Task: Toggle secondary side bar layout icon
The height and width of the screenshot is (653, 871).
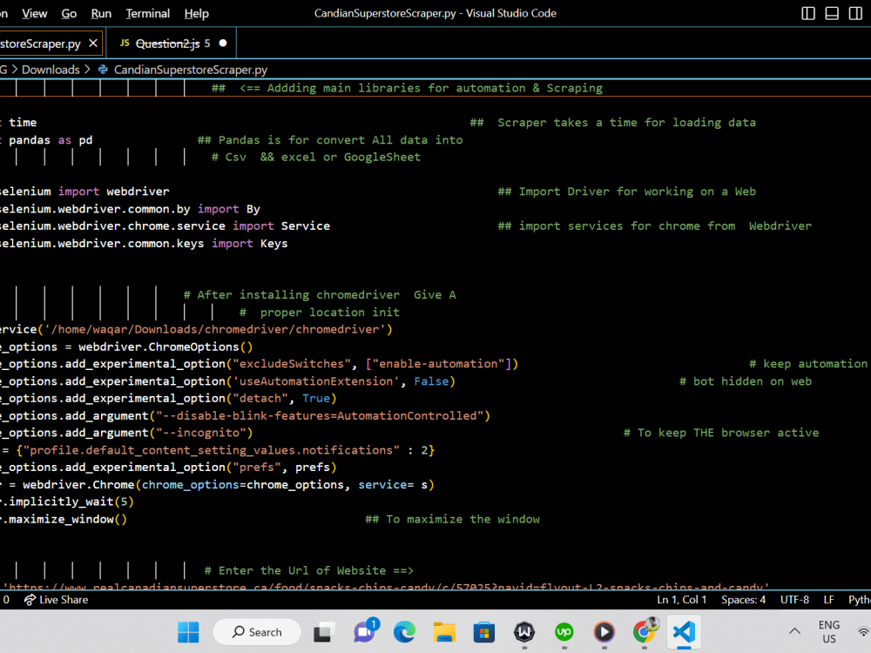Action: (855, 13)
